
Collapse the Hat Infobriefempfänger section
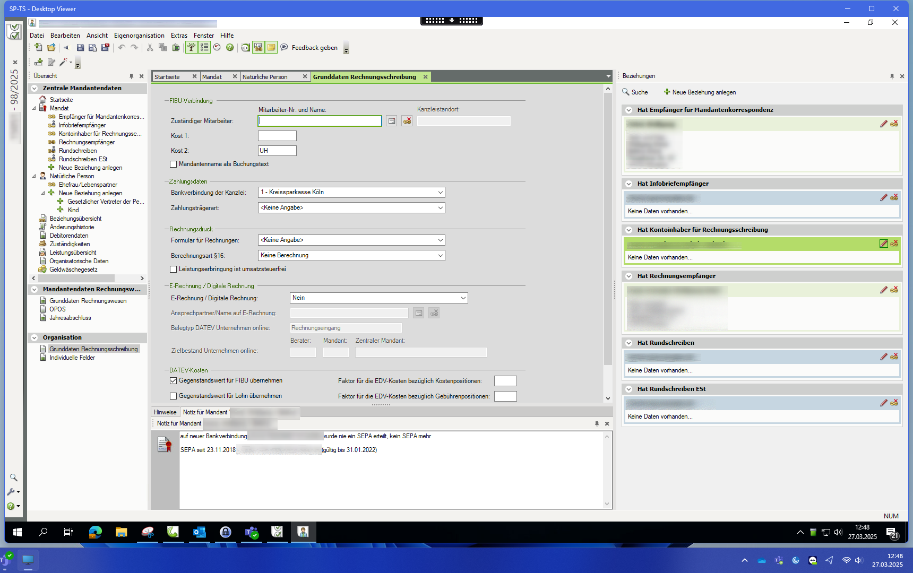click(x=629, y=184)
